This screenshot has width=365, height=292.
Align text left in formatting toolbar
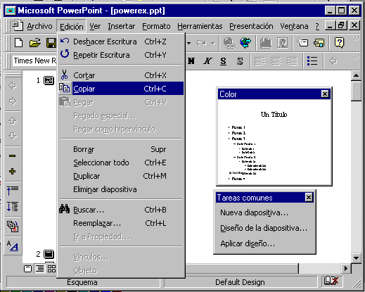[x=260, y=61]
